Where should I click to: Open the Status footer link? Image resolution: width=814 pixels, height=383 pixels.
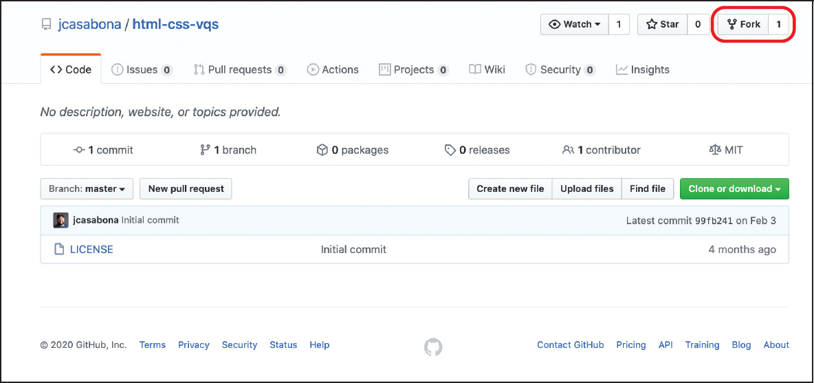point(283,344)
